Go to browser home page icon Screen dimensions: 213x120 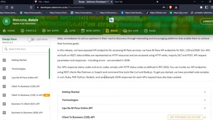click(12, 7)
